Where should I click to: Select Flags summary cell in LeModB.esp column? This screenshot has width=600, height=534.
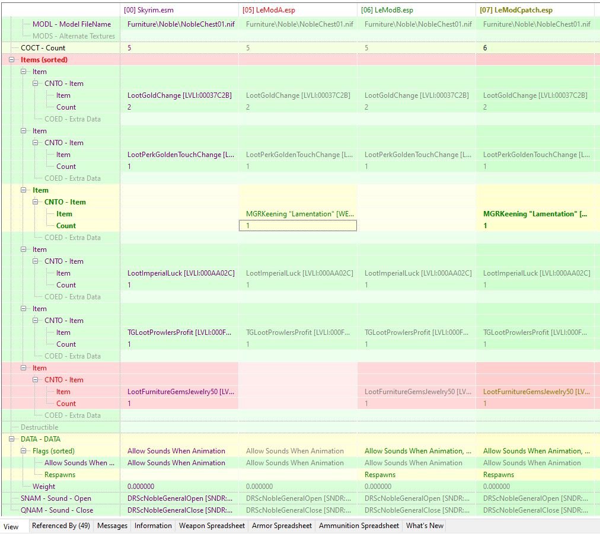pyautogui.click(x=416, y=451)
